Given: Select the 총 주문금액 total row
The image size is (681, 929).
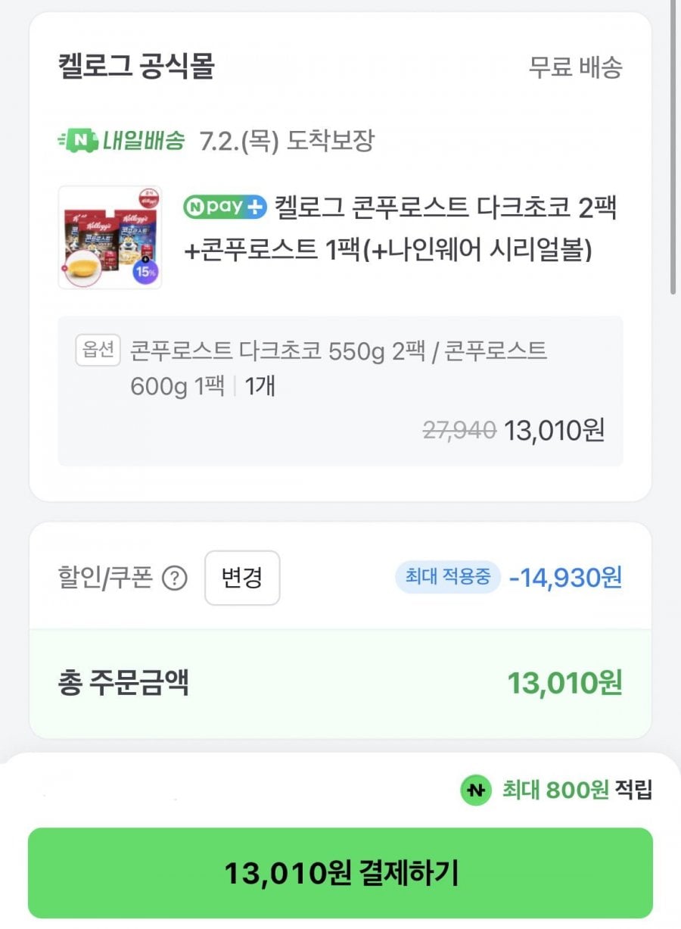Looking at the screenshot, I should [340, 684].
